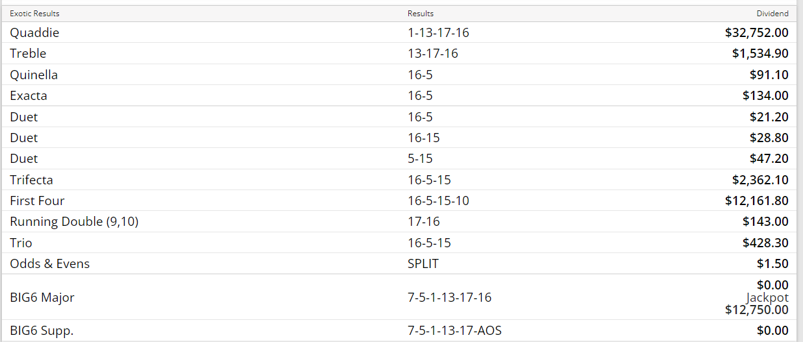Select the Treble result 13-17-16

432,53
